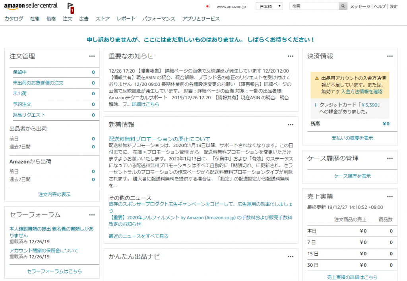Click 売上実績の詳細はこちら
Viewport: 407px width, 281px height.
pyautogui.click(x=352, y=277)
